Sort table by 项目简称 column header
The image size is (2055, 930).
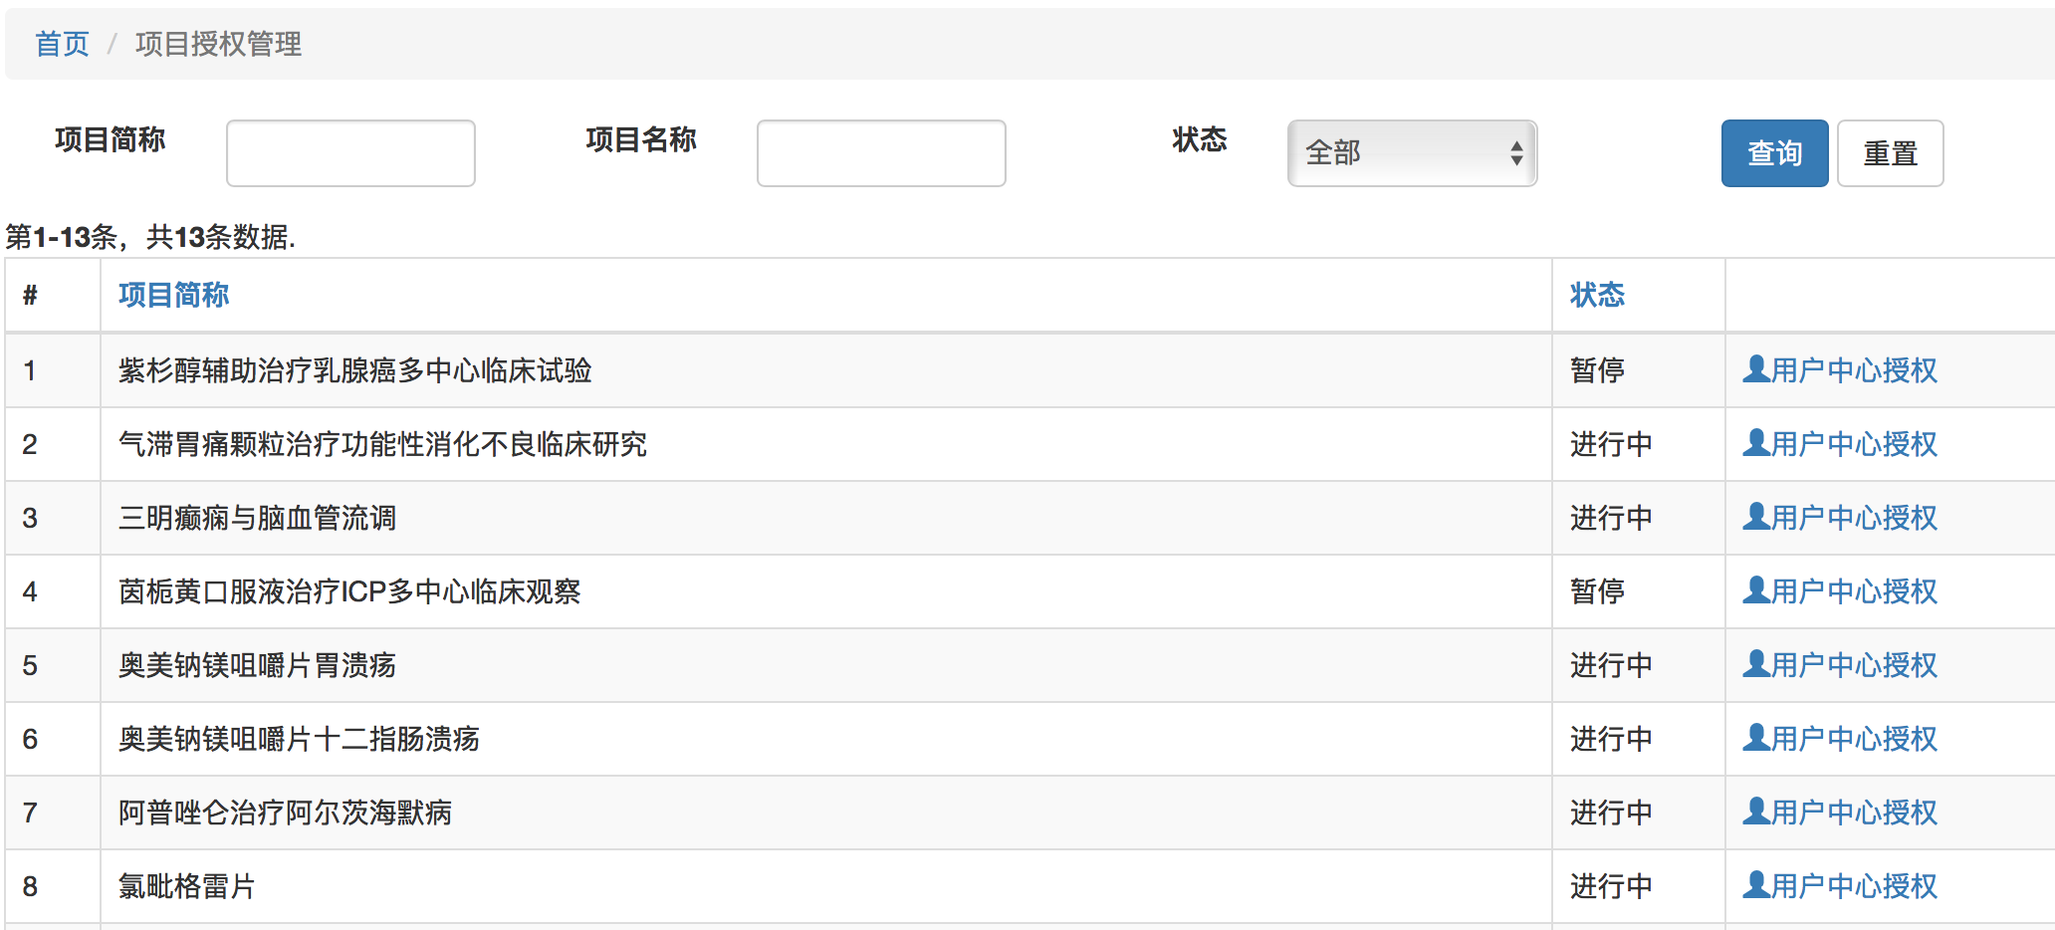tap(173, 295)
